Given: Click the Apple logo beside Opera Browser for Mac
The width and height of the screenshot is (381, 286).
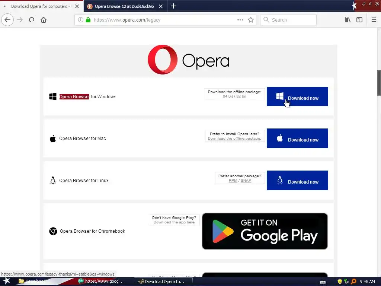Looking at the screenshot, I should [53, 139].
